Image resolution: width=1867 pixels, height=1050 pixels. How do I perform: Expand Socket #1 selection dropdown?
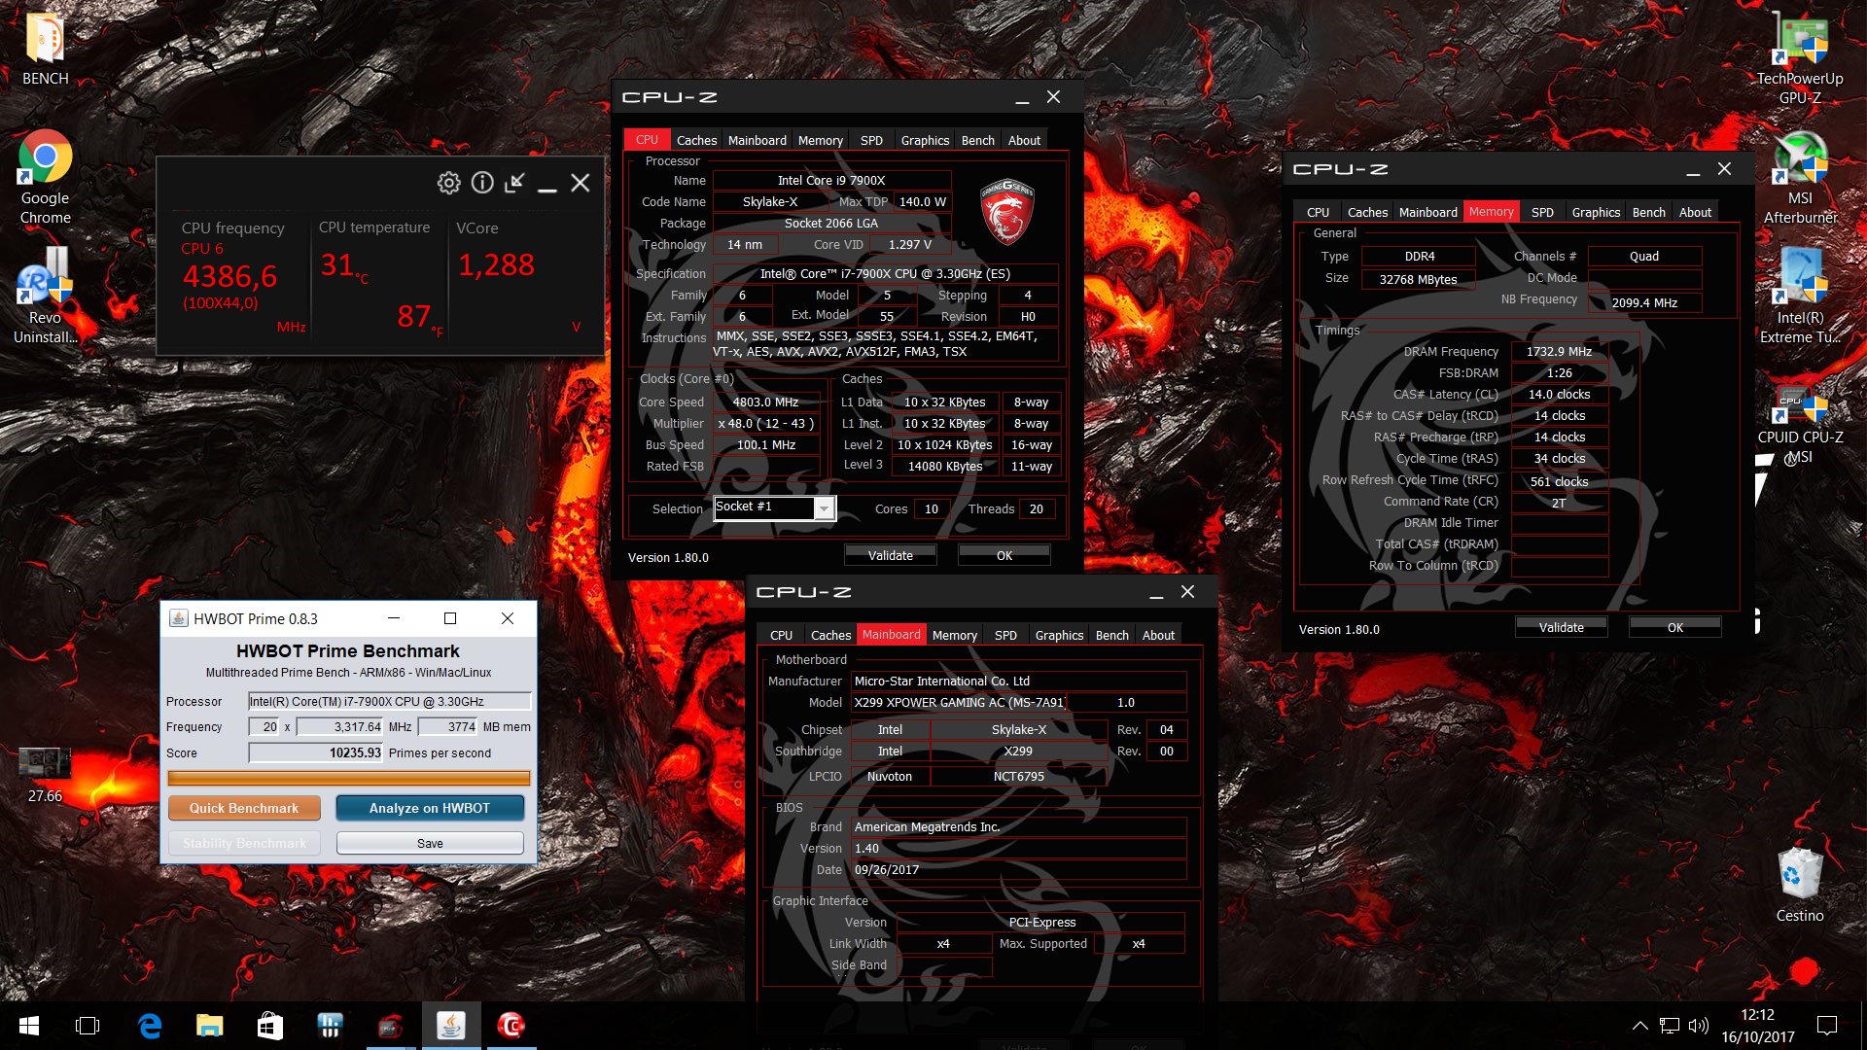[824, 508]
